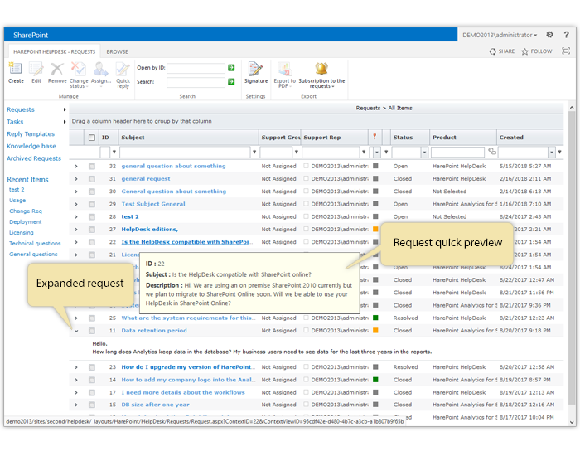The height and width of the screenshot is (456, 580).
Task: Click the Open by ID input field
Action: [195, 68]
